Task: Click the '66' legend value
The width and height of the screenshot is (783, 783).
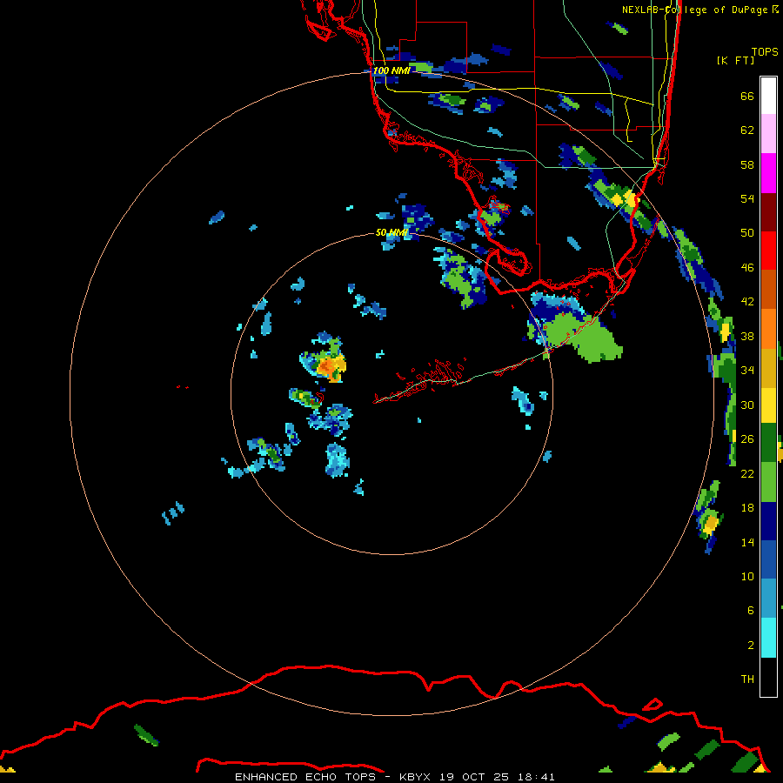Action: pyautogui.click(x=747, y=96)
